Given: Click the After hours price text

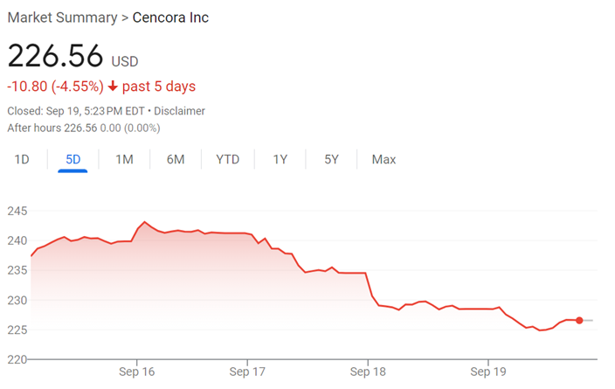Looking at the screenshot, I should click(84, 128).
